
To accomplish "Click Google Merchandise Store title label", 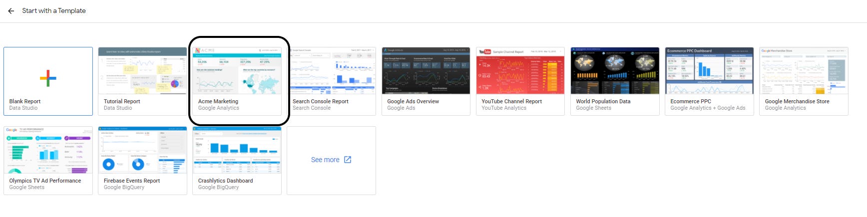I will tap(797, 101).
